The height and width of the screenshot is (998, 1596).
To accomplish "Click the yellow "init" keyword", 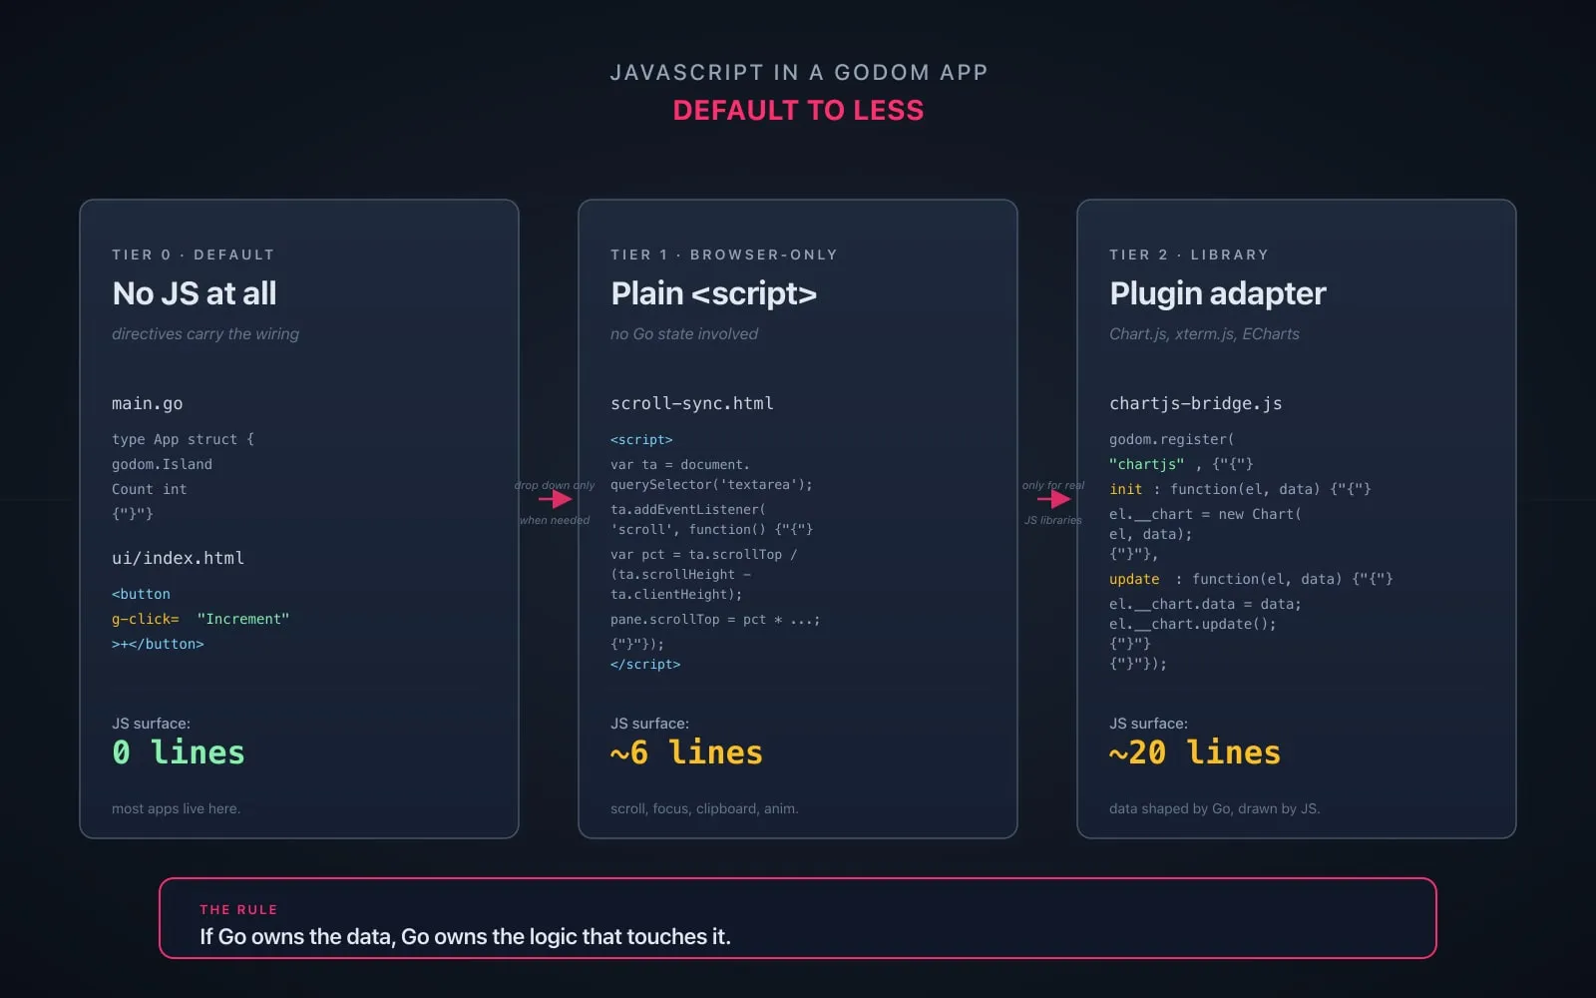I will 1125,489.
